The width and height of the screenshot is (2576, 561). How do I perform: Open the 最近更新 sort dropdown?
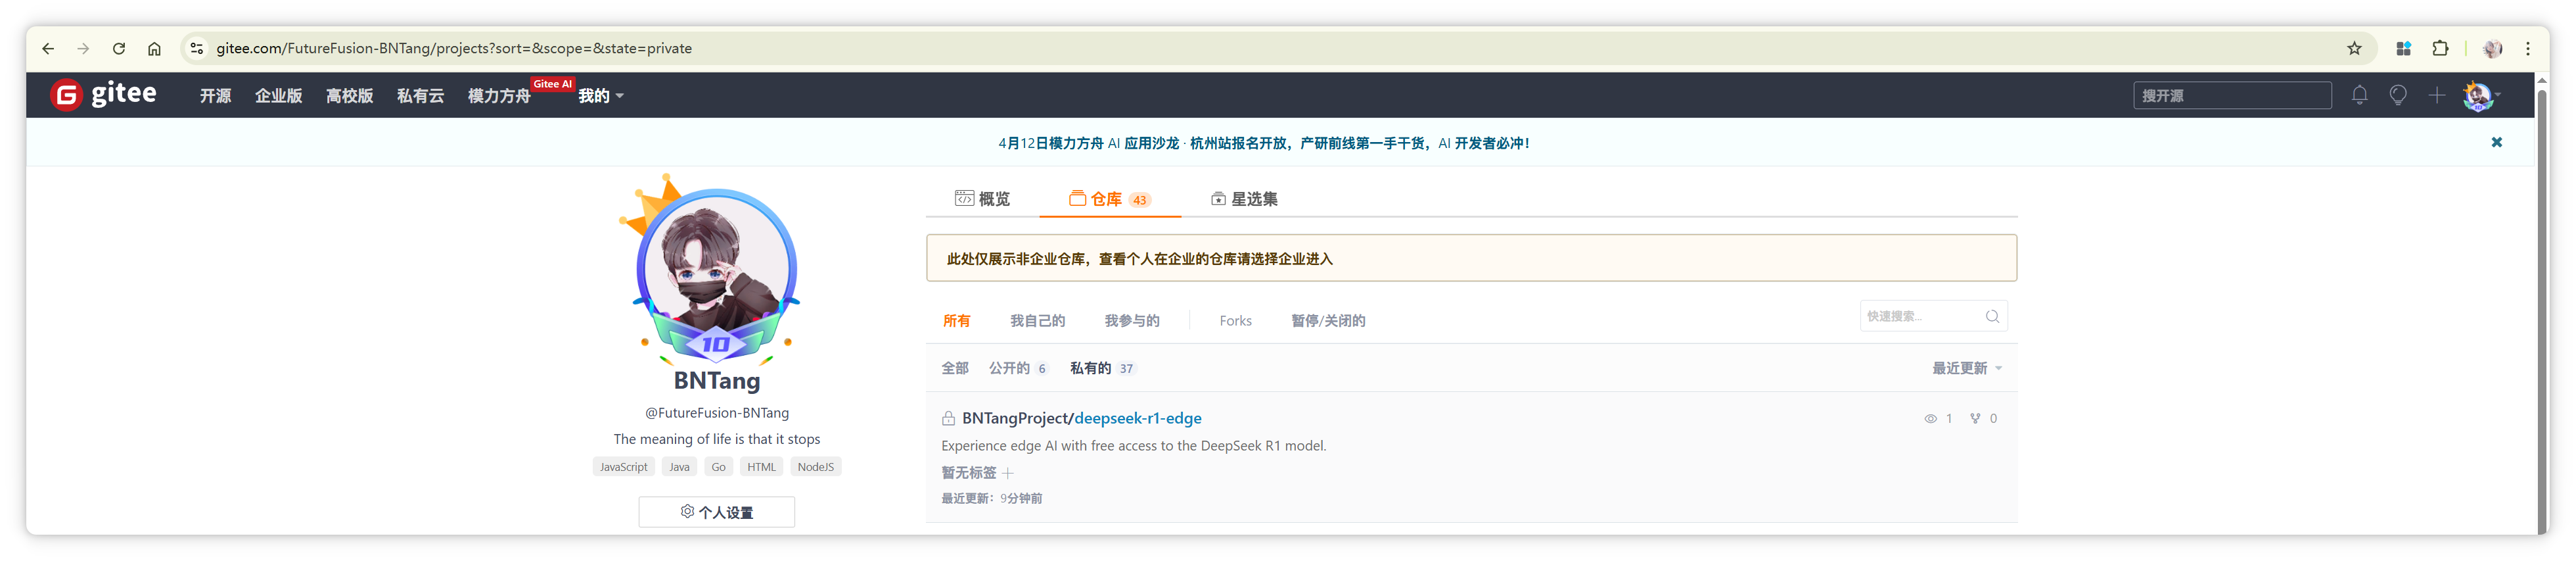click(1967, 368)
